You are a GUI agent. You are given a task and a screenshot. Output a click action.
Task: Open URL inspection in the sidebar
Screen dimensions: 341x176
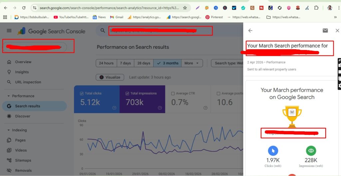pos(34,82)
